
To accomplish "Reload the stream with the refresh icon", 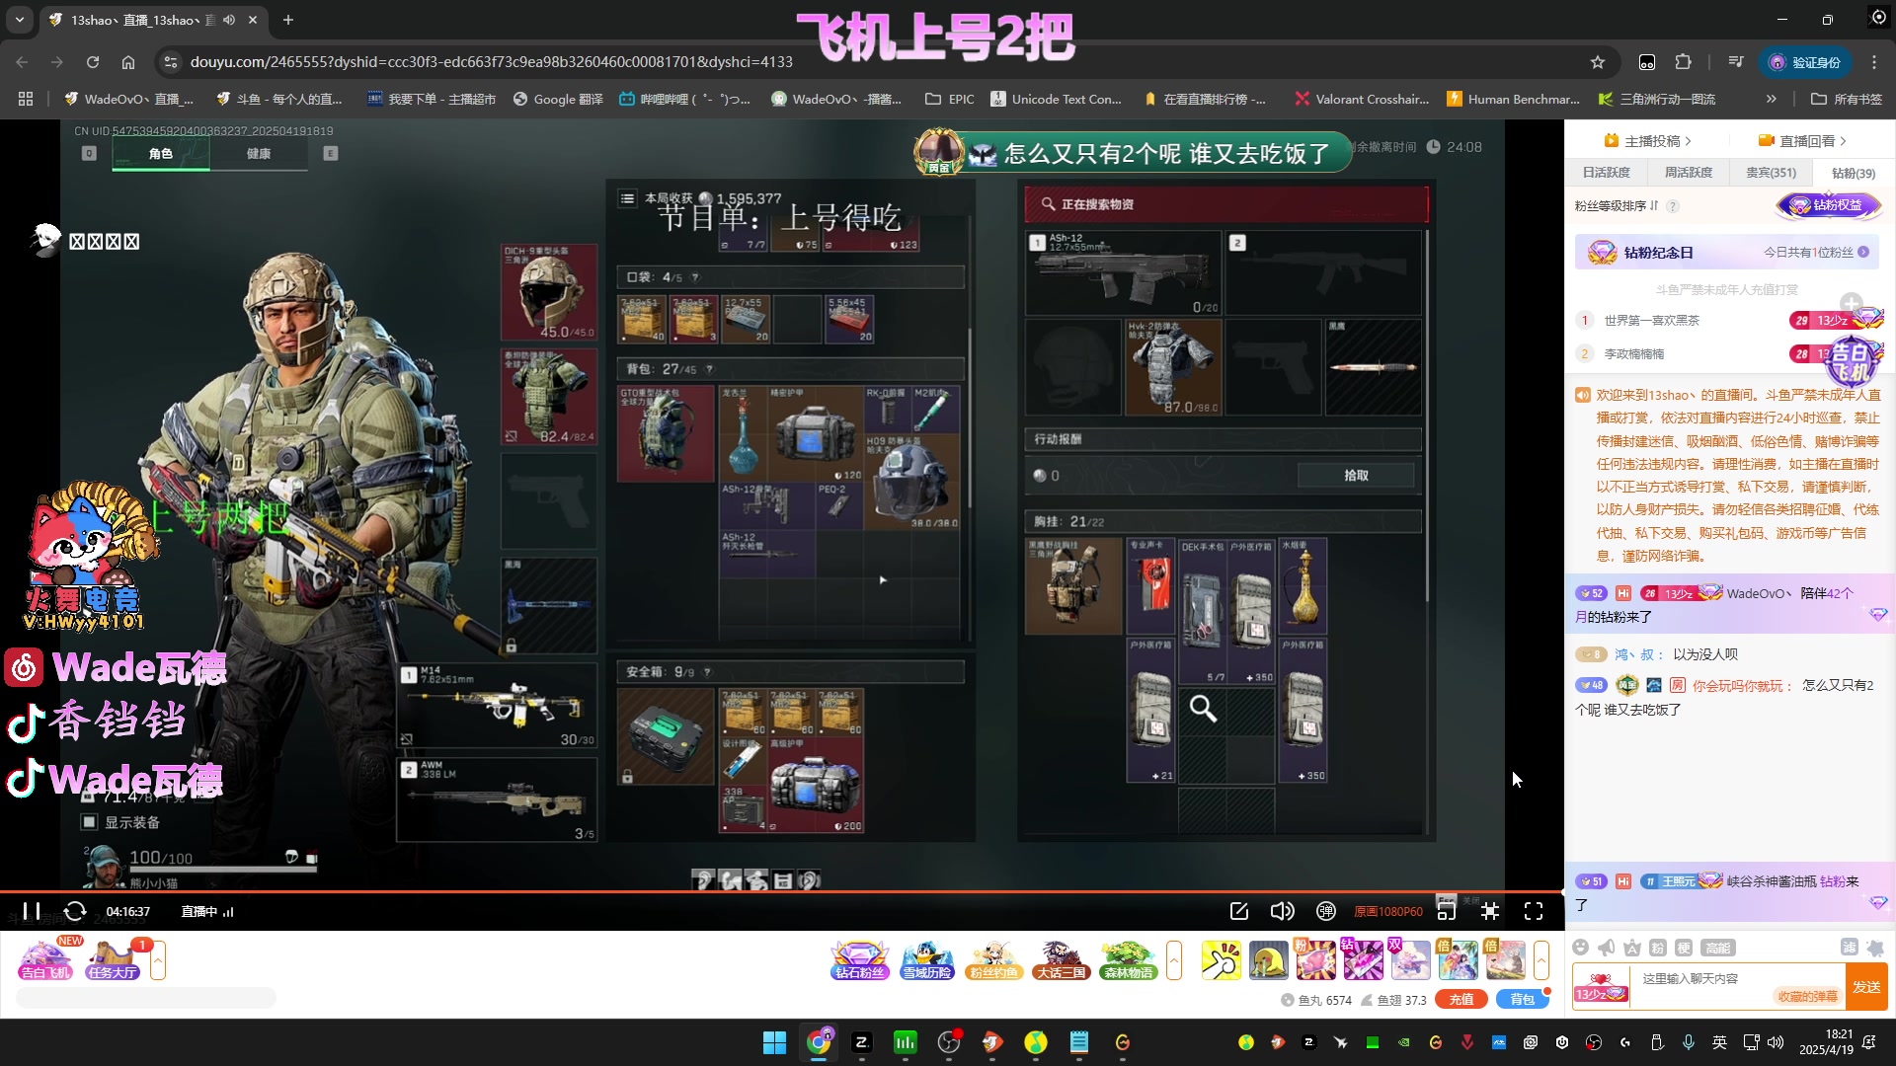I will tap(75, 911).
